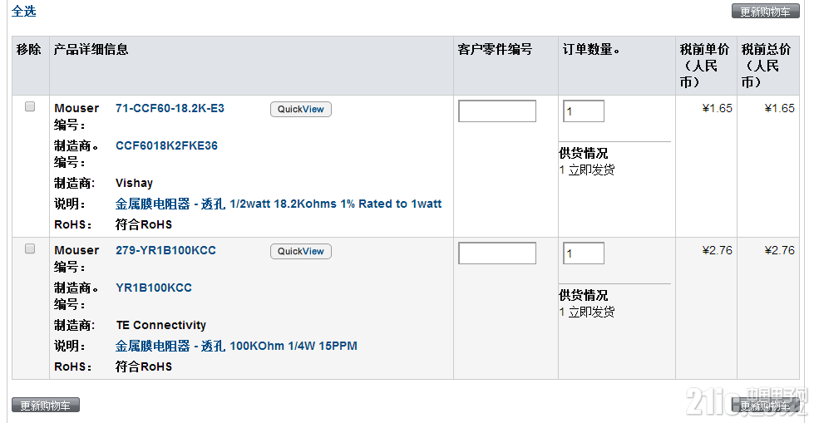The image size is (814, 423).
Task: Click the 订单数量 column header
Action: (591, 49)
